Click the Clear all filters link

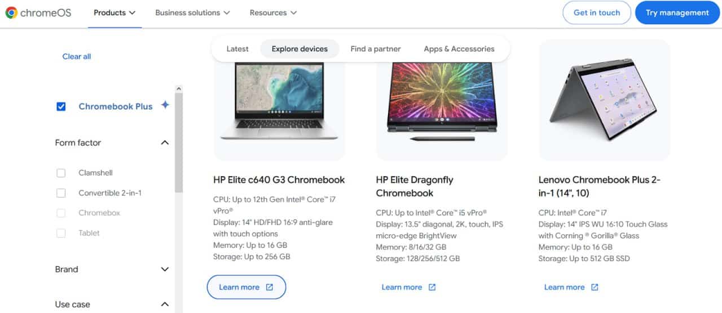pos(77,56)
